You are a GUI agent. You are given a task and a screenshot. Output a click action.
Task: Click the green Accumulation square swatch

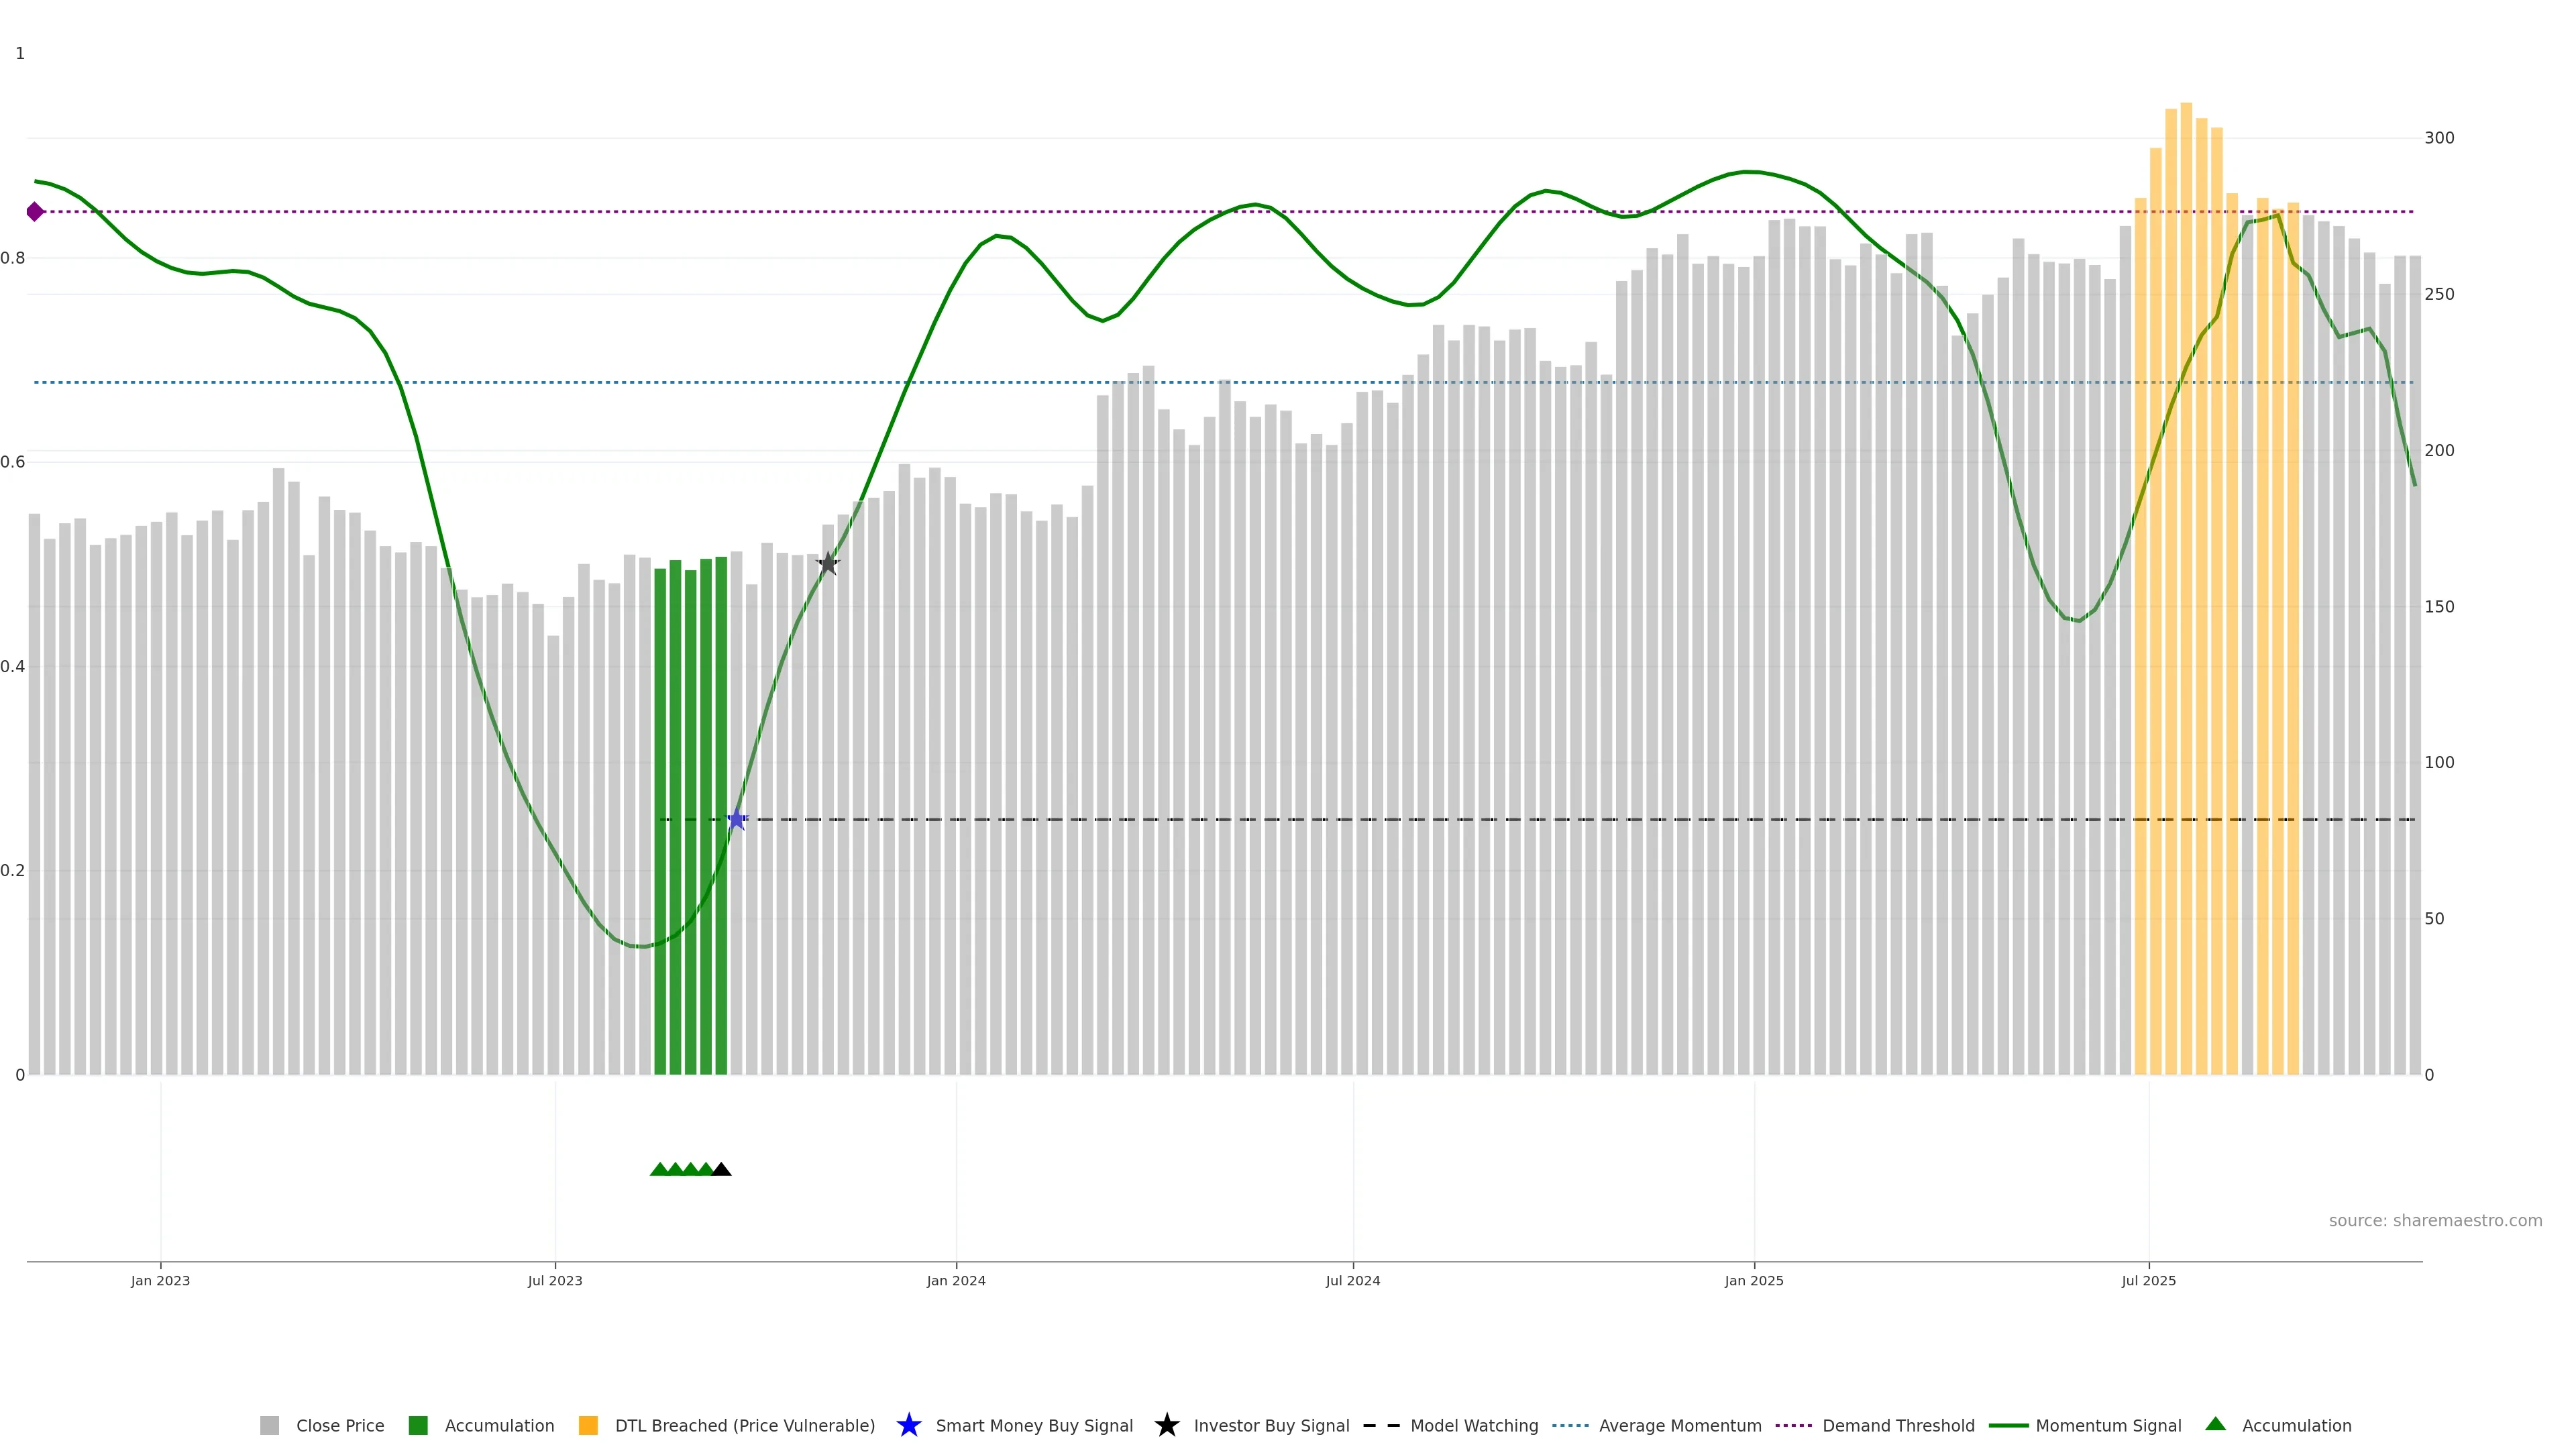(418, 1426)
